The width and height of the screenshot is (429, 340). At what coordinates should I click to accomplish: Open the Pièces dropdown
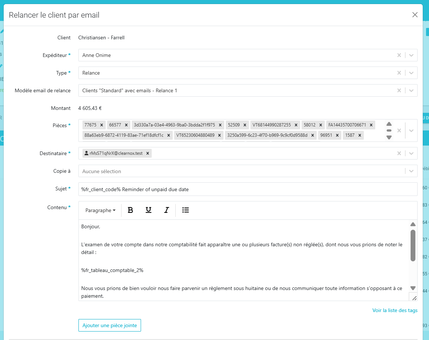point(411,130)
